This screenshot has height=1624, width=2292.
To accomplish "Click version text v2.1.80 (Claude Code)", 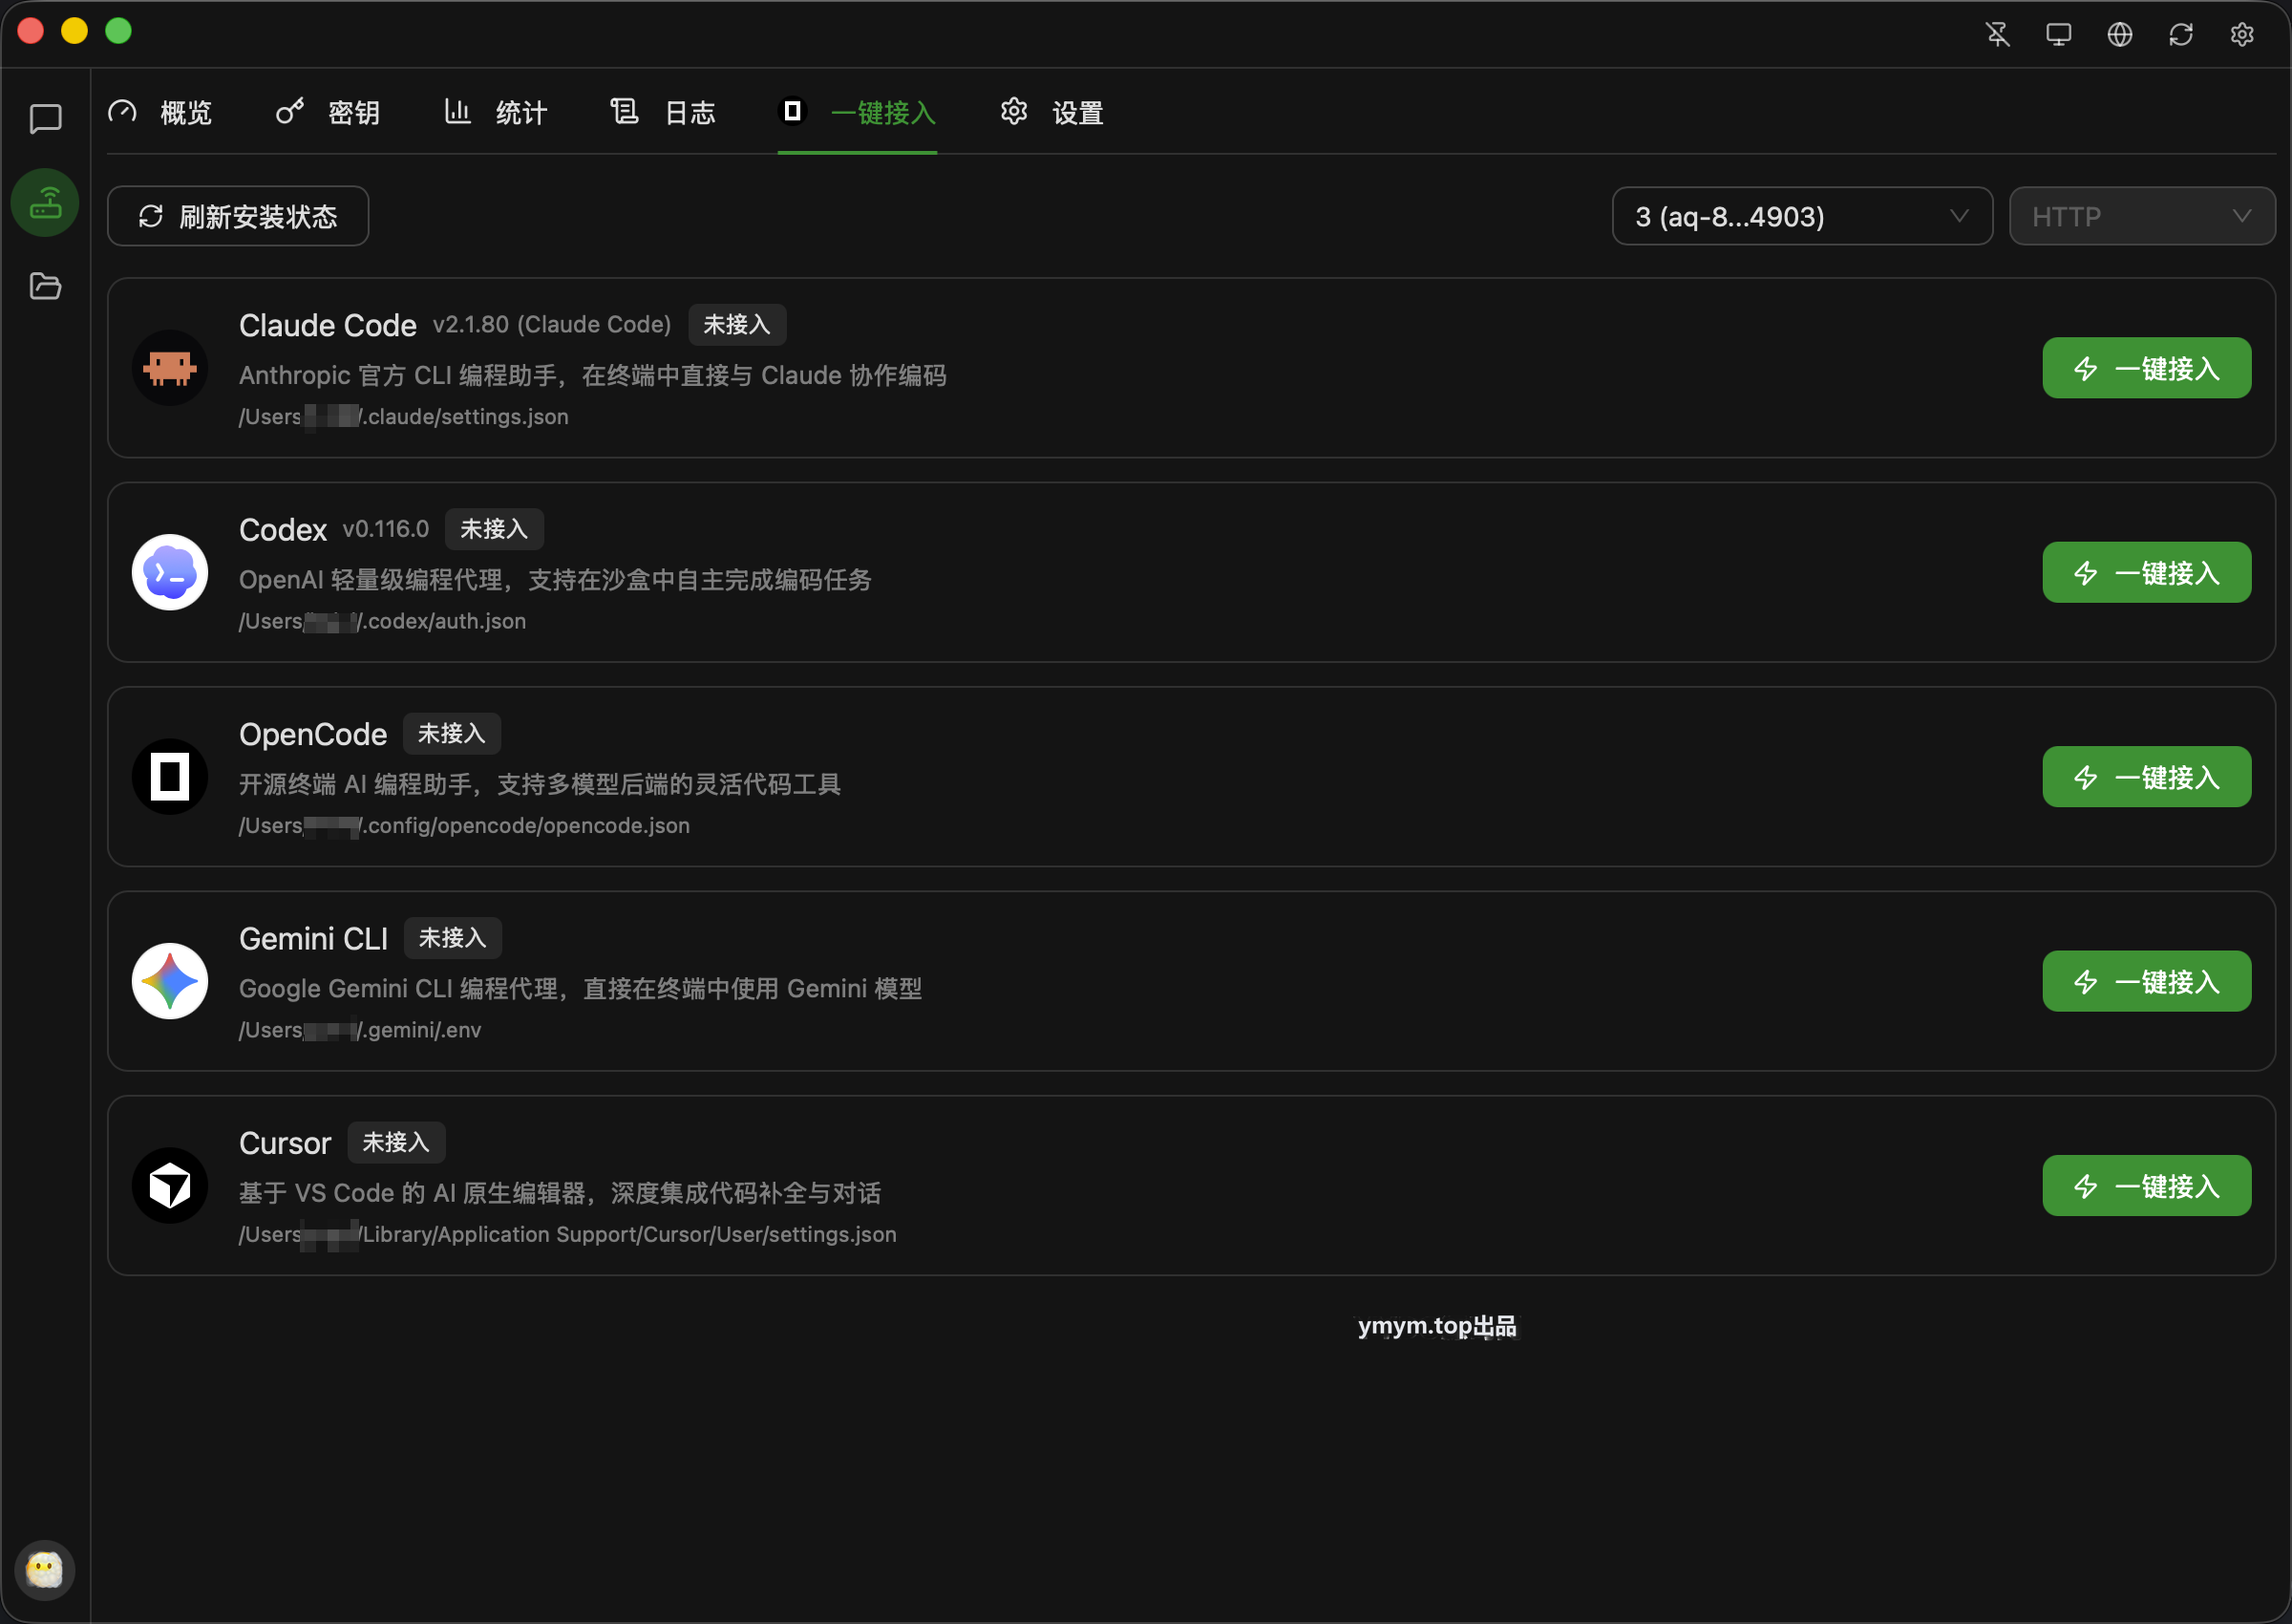I will click(552, 325).
